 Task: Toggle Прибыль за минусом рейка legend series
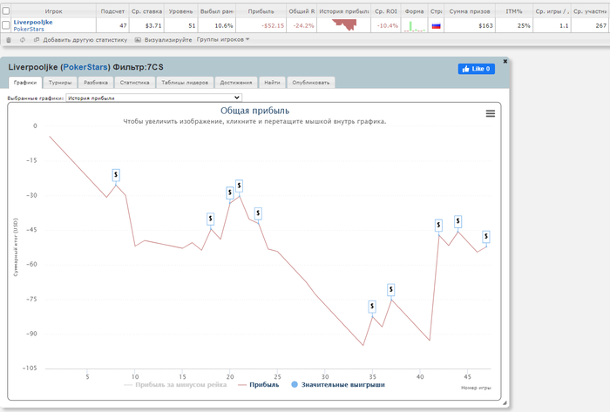(x=175, y=385)
